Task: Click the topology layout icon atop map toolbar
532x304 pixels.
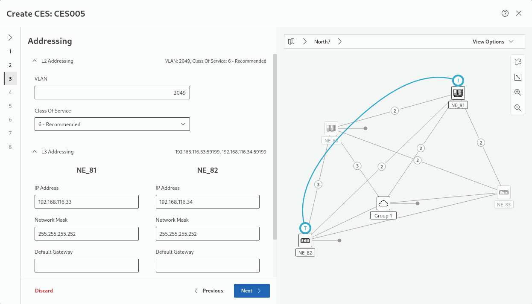Action: 517,62
